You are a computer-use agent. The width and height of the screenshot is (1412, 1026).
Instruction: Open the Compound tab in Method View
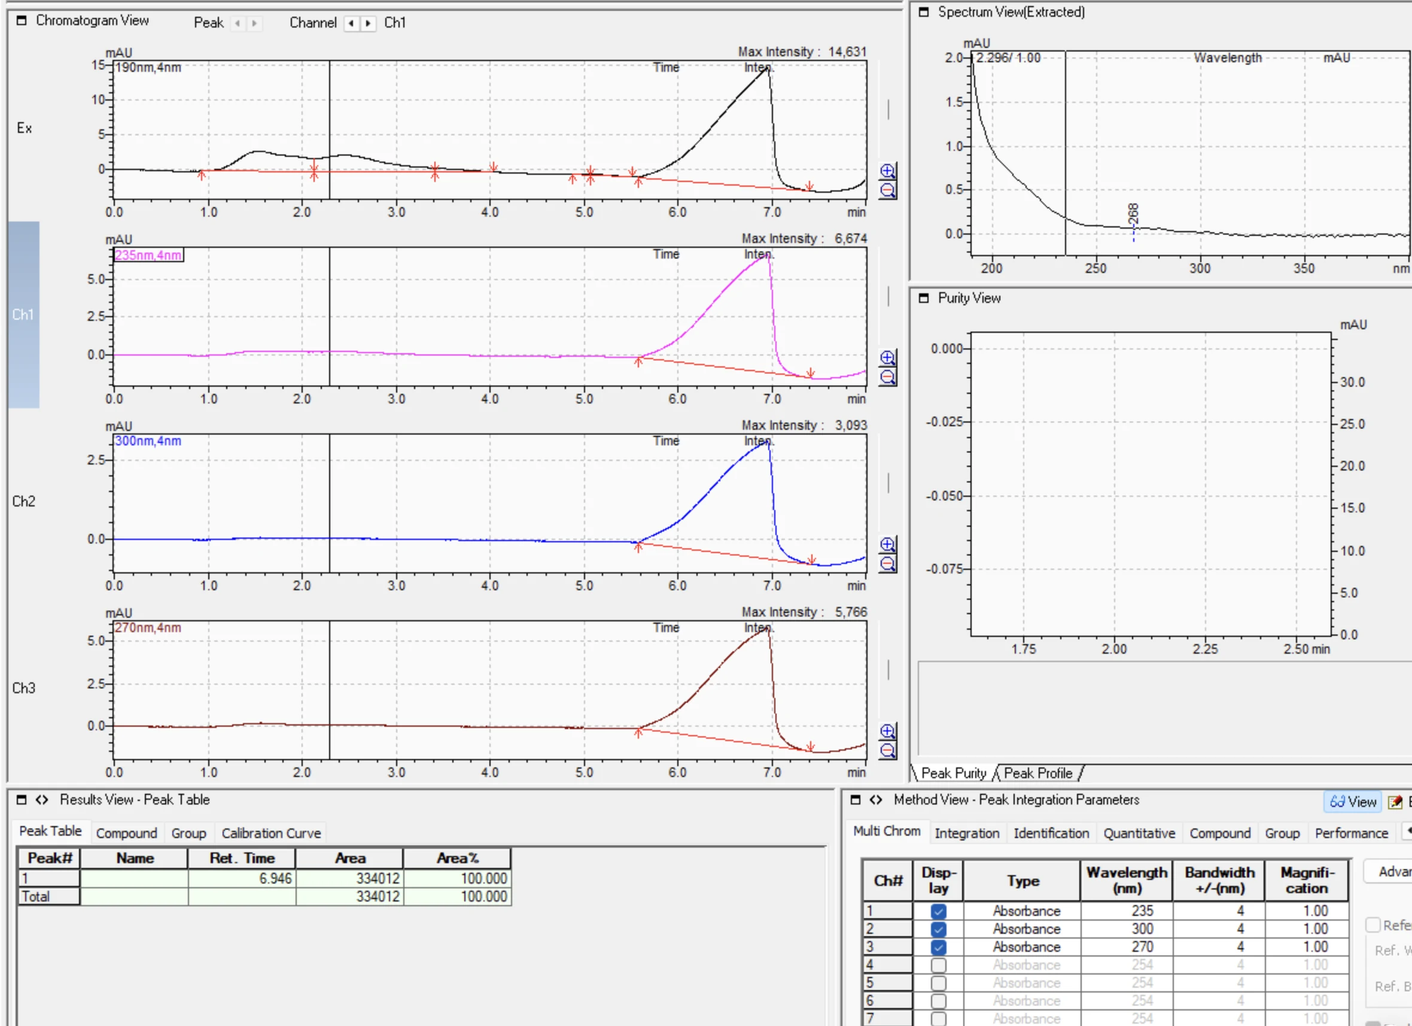pyautogui.click(x=1221, y=833)
